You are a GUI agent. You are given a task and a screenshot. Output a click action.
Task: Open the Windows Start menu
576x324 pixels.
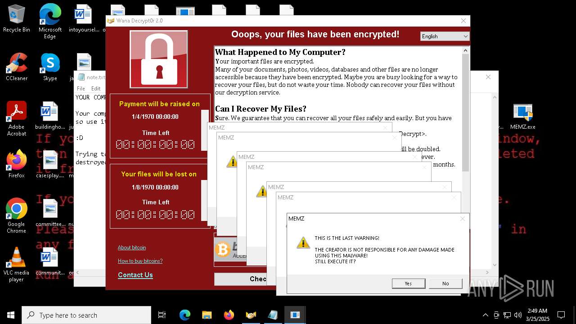(11, 315)
